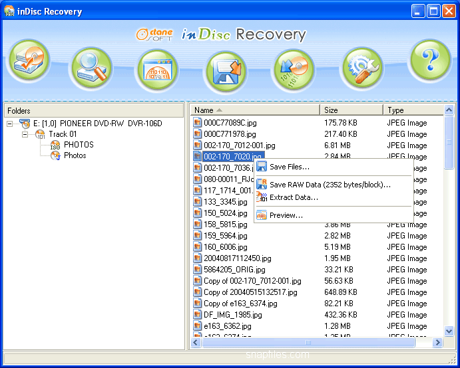Click the horizontal scrollbar thumb
This screenshot has width=460, height=368.
[308, 342]
